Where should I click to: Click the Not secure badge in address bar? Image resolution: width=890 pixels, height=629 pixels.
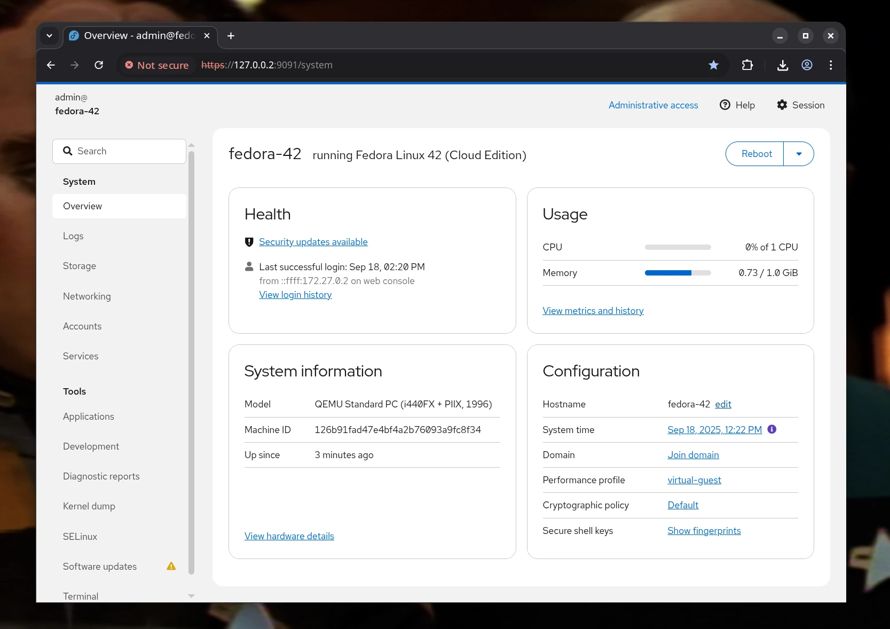[156, 65]
